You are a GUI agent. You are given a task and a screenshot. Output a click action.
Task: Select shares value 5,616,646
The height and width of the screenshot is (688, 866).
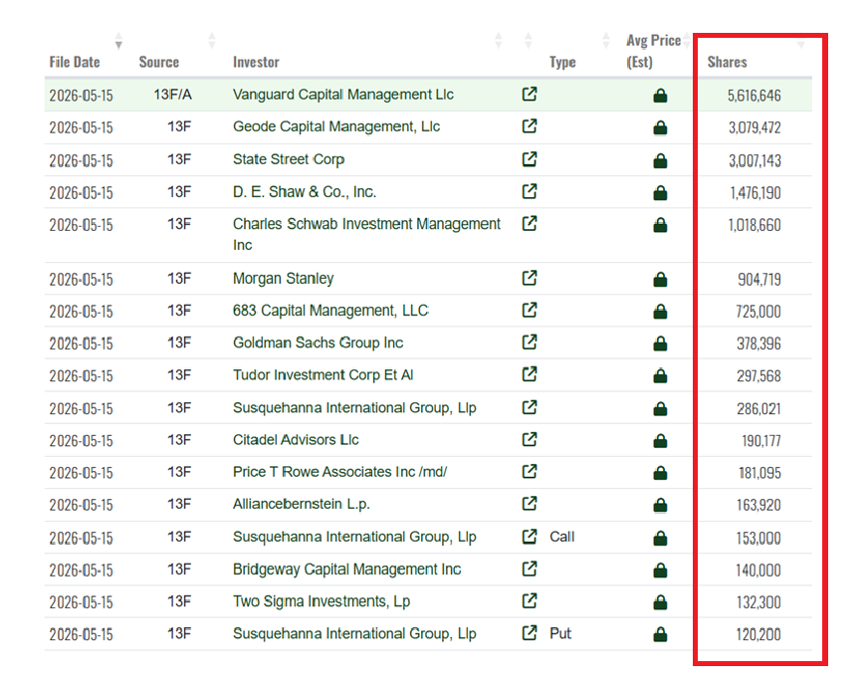(754, 96)
